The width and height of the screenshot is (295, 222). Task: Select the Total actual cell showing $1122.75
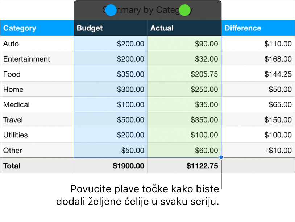coord(202,166)
